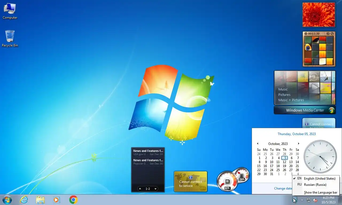This screenshot has width=342, height=205.
Task: Select October 15 in the calendar
Action: click(x=259, y=166)
